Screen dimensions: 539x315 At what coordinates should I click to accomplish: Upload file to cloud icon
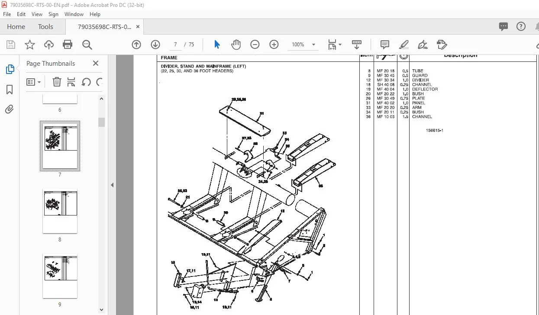[49, 45]
